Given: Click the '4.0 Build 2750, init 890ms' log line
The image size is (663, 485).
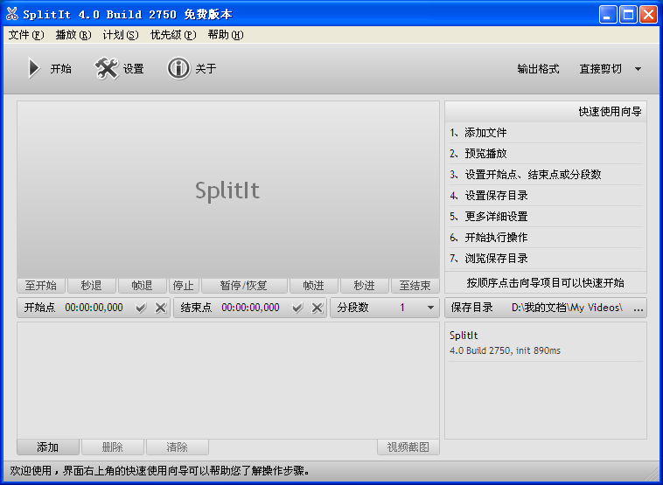Looking at the screenshot, I should [x=505, y=350].
